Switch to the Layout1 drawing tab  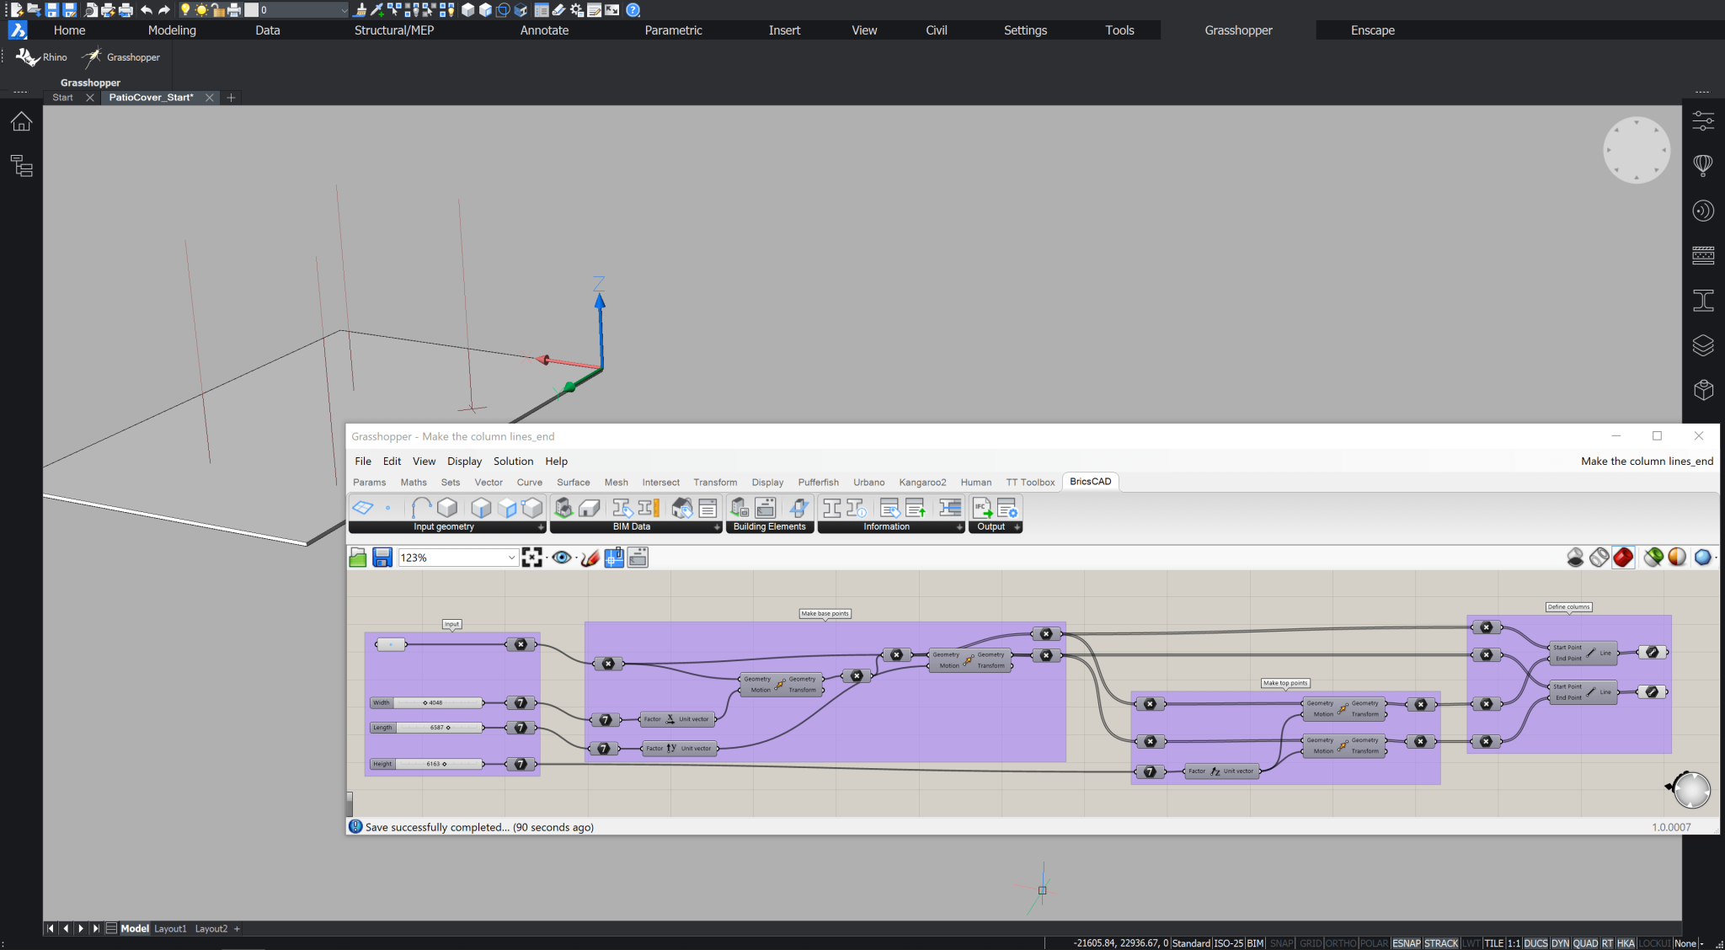click(170, 928)
